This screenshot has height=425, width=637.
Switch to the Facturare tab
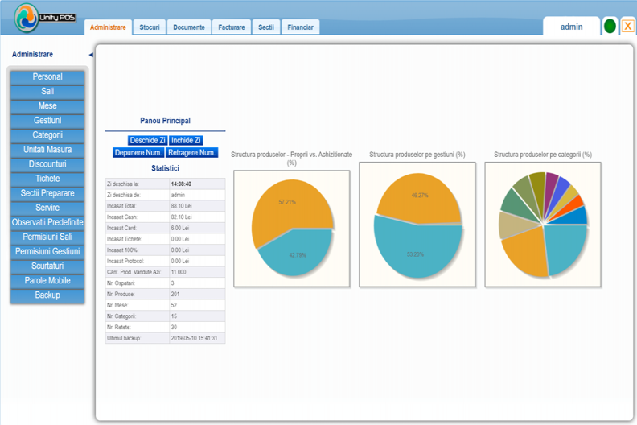click(x=232, y=27)
